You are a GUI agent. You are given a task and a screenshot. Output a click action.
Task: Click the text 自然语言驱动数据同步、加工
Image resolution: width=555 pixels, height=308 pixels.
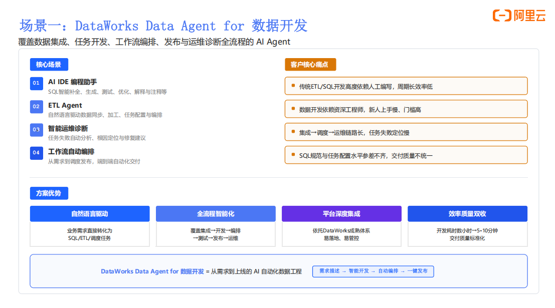105,115
